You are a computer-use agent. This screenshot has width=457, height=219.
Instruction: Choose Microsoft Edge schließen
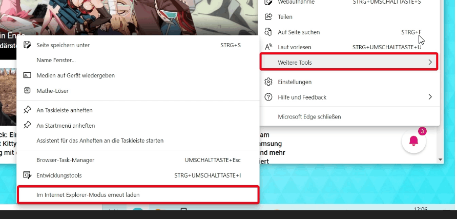coord(349,116)
